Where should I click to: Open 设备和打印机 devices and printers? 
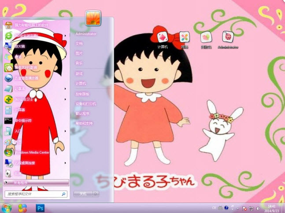tap(86, 104)
